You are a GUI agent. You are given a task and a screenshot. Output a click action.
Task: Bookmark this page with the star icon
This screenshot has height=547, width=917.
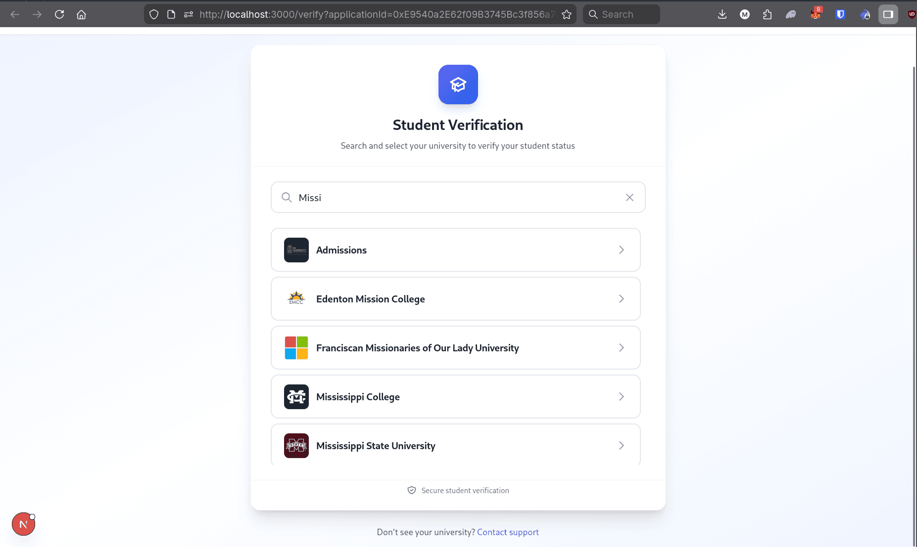click(x=567, y=14)
